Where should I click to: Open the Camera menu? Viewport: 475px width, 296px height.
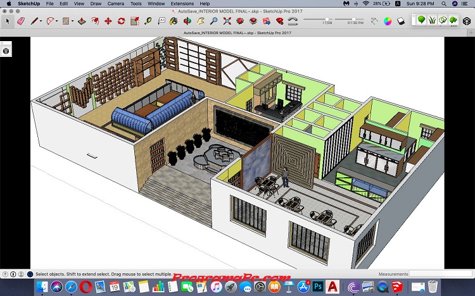(x=115, y=4)
